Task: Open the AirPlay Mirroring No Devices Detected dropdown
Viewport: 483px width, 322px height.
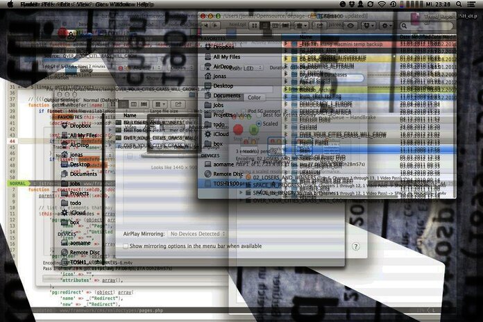Action: (x=197, y=234)
